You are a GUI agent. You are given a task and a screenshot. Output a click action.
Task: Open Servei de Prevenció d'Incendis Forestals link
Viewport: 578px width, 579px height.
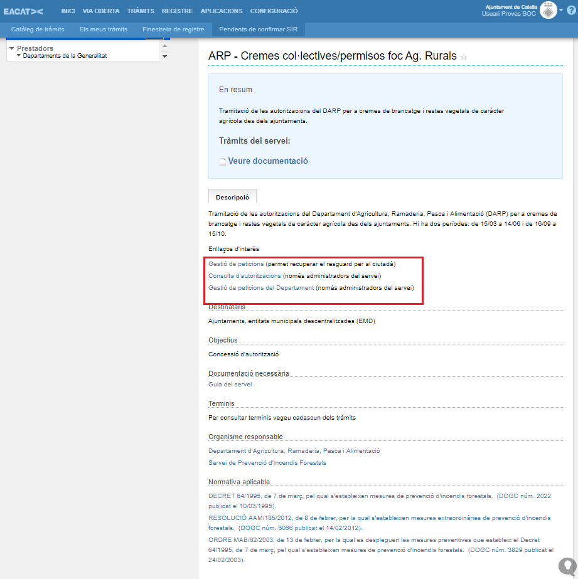pyautogui.click(x=267, y=463)
